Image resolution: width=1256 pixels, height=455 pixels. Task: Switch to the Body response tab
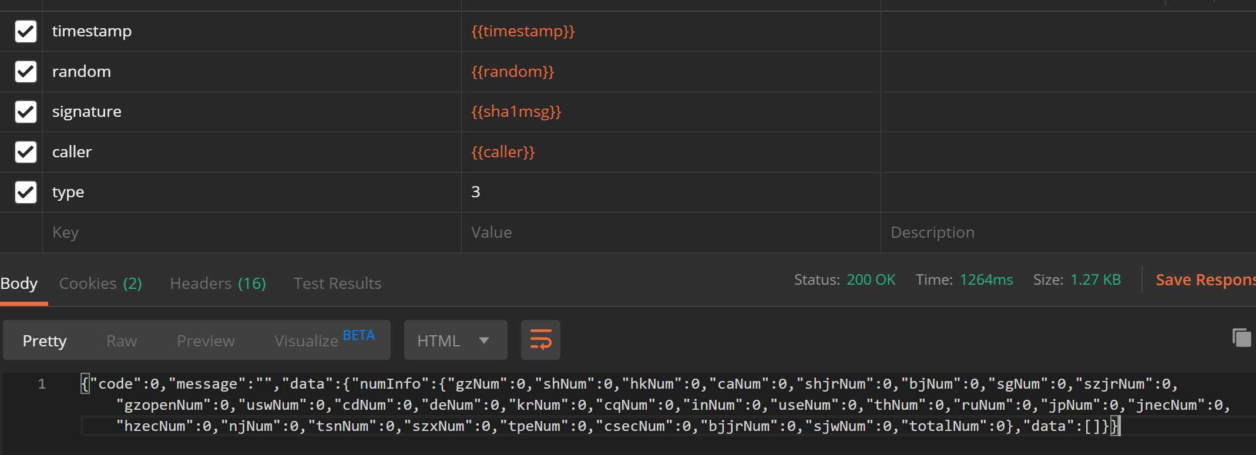tap(19, 284)
